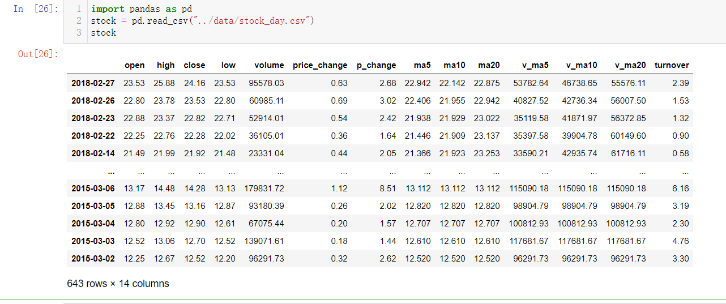The width and height of the screenshot is (726, 304).
Task: Click the 'v_ma20' column header
Action: [x=630, y=65]
